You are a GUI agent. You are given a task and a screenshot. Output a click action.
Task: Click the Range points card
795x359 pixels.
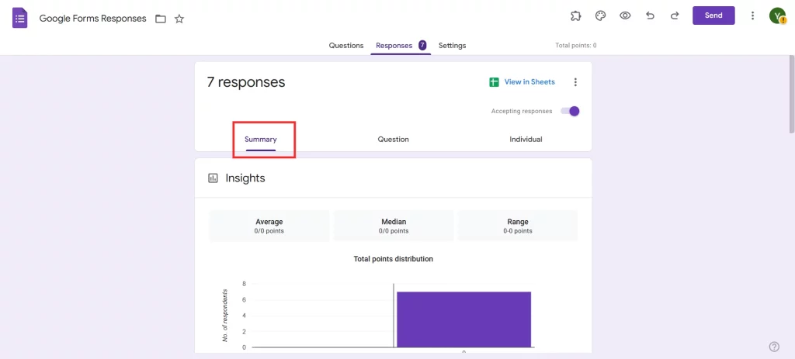tap(518, 226)
